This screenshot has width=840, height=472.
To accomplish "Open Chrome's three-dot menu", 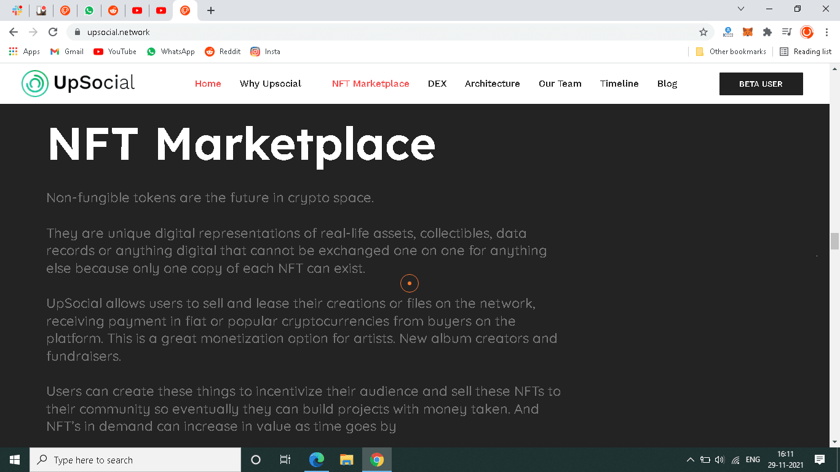I will coord(826,32).
